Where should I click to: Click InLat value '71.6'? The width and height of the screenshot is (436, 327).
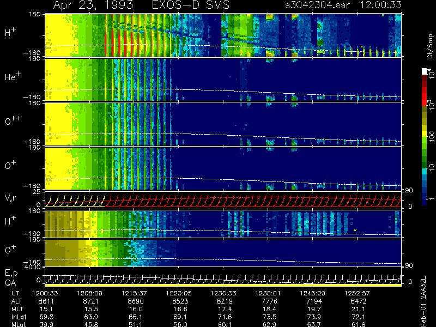click(x=225, y=317)
